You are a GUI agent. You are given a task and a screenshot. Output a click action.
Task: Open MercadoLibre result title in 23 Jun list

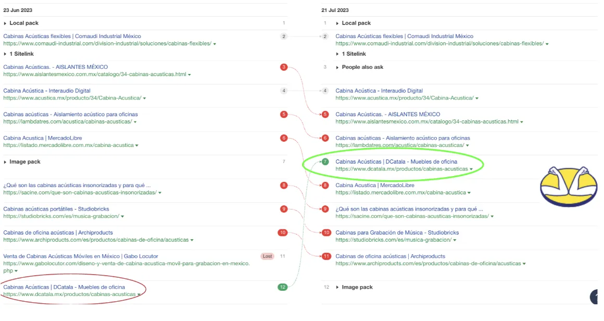pos(43,138)
